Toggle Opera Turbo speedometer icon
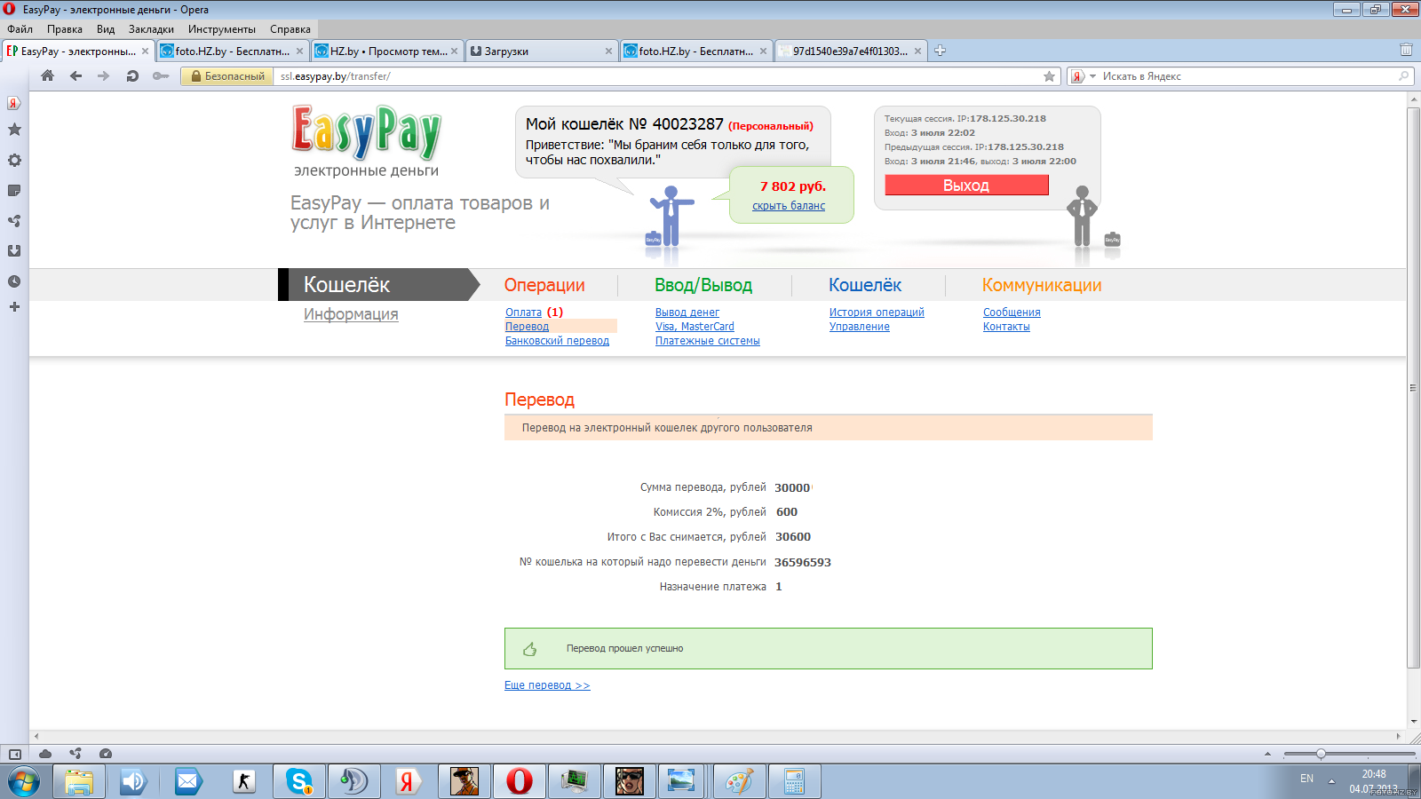The width and height of the screenshot is (1421, 799). [x=106, y=754]
